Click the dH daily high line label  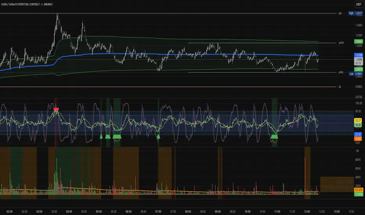(340, 13)
